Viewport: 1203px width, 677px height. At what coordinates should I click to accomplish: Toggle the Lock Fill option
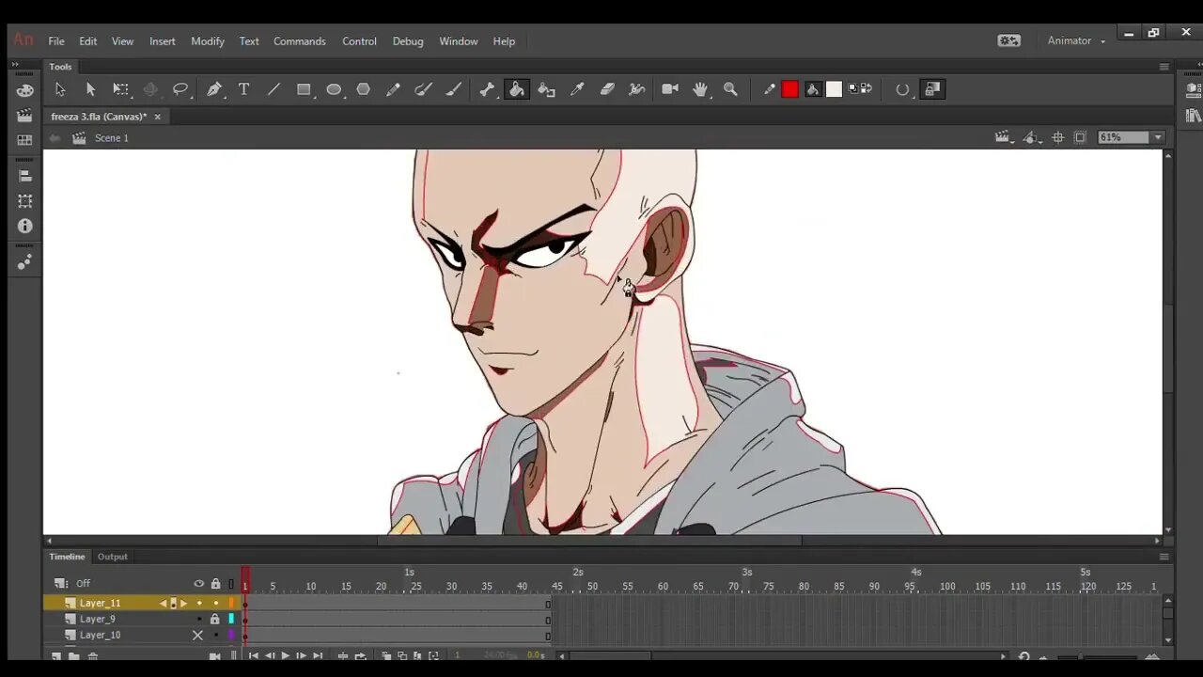[x=932, y=89]
